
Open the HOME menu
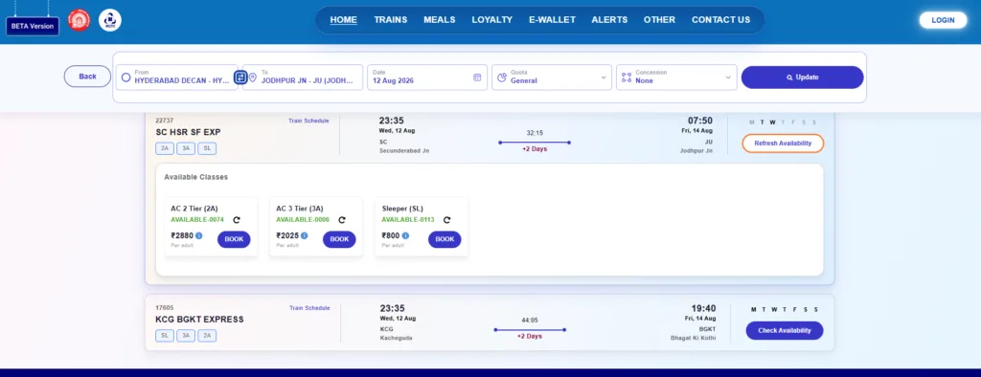344,20
